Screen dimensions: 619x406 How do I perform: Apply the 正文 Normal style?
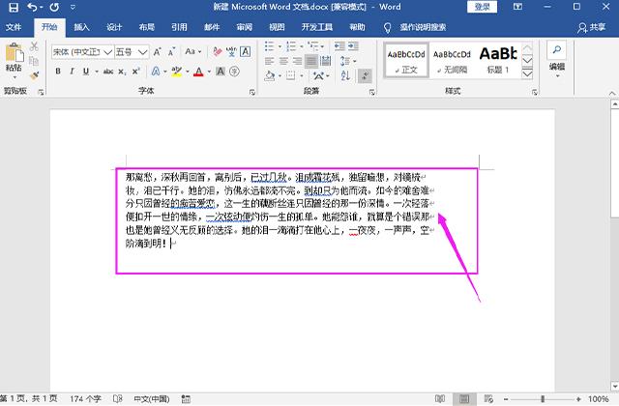click(x=406, y=60)
